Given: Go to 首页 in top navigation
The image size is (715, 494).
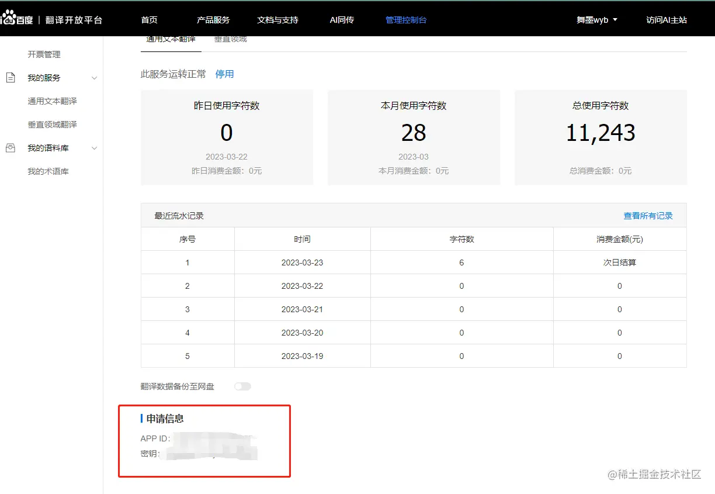Looking at the screenshot, I should click(x=149, y=20).
